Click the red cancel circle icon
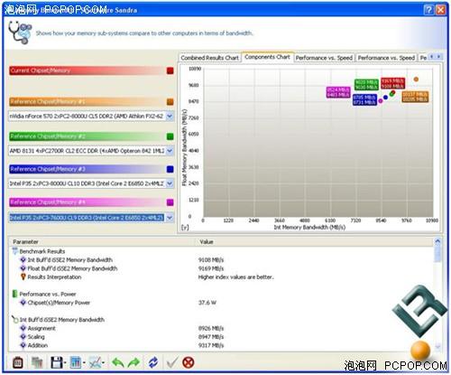 tap(189, 362)
